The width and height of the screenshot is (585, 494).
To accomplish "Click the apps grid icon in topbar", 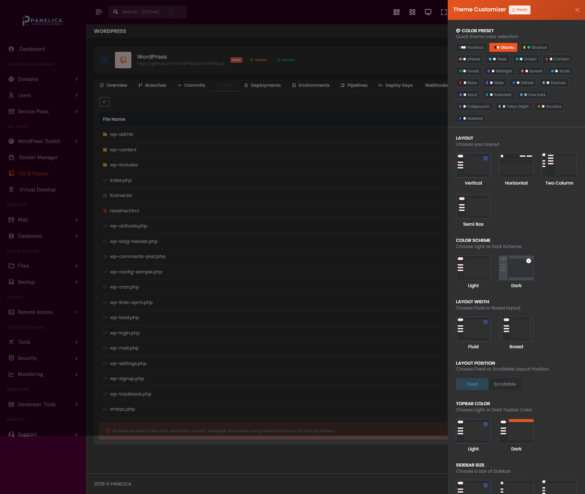I will tap(412, 12).
